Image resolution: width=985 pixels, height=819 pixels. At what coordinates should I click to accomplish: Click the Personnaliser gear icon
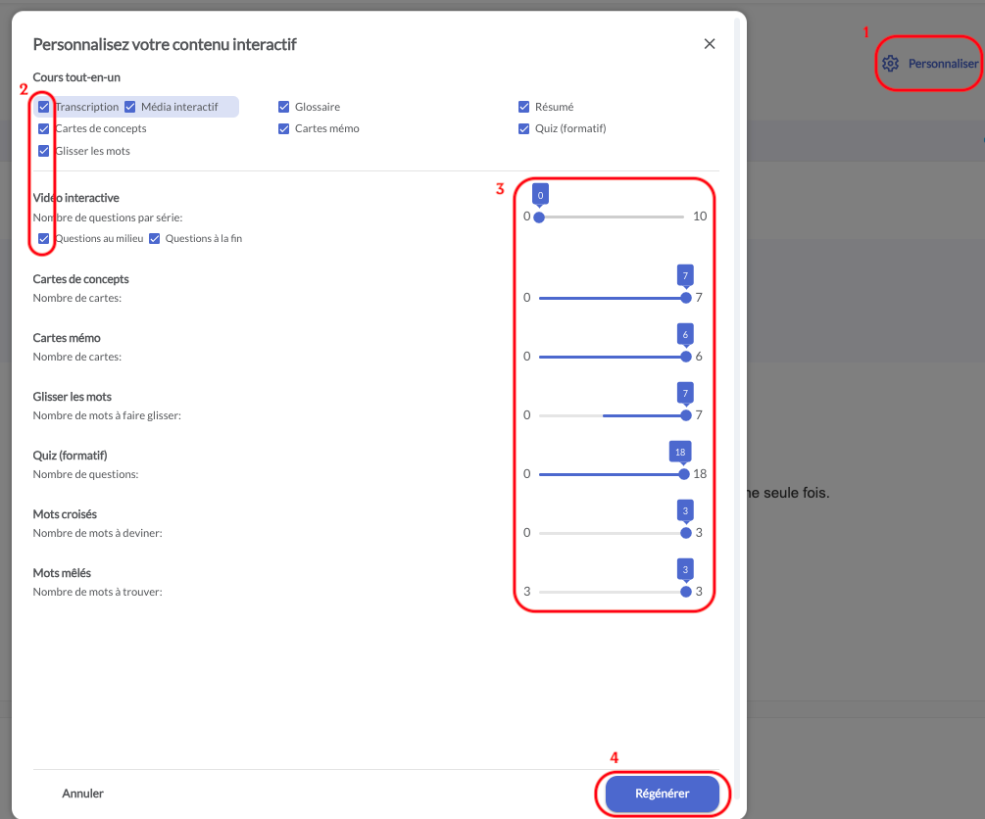click(890, 64)
